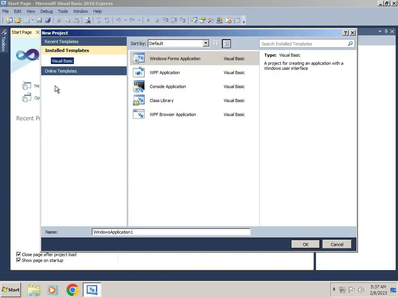The width and height of the screenshot is (398, 298).
Task: Toggle Show page on startup checkbox
Action: point(19,260)
